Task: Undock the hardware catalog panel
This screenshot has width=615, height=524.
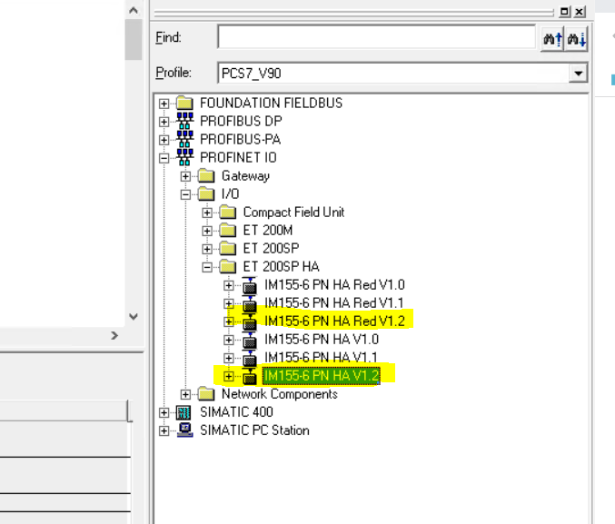Action: [564, 12]
